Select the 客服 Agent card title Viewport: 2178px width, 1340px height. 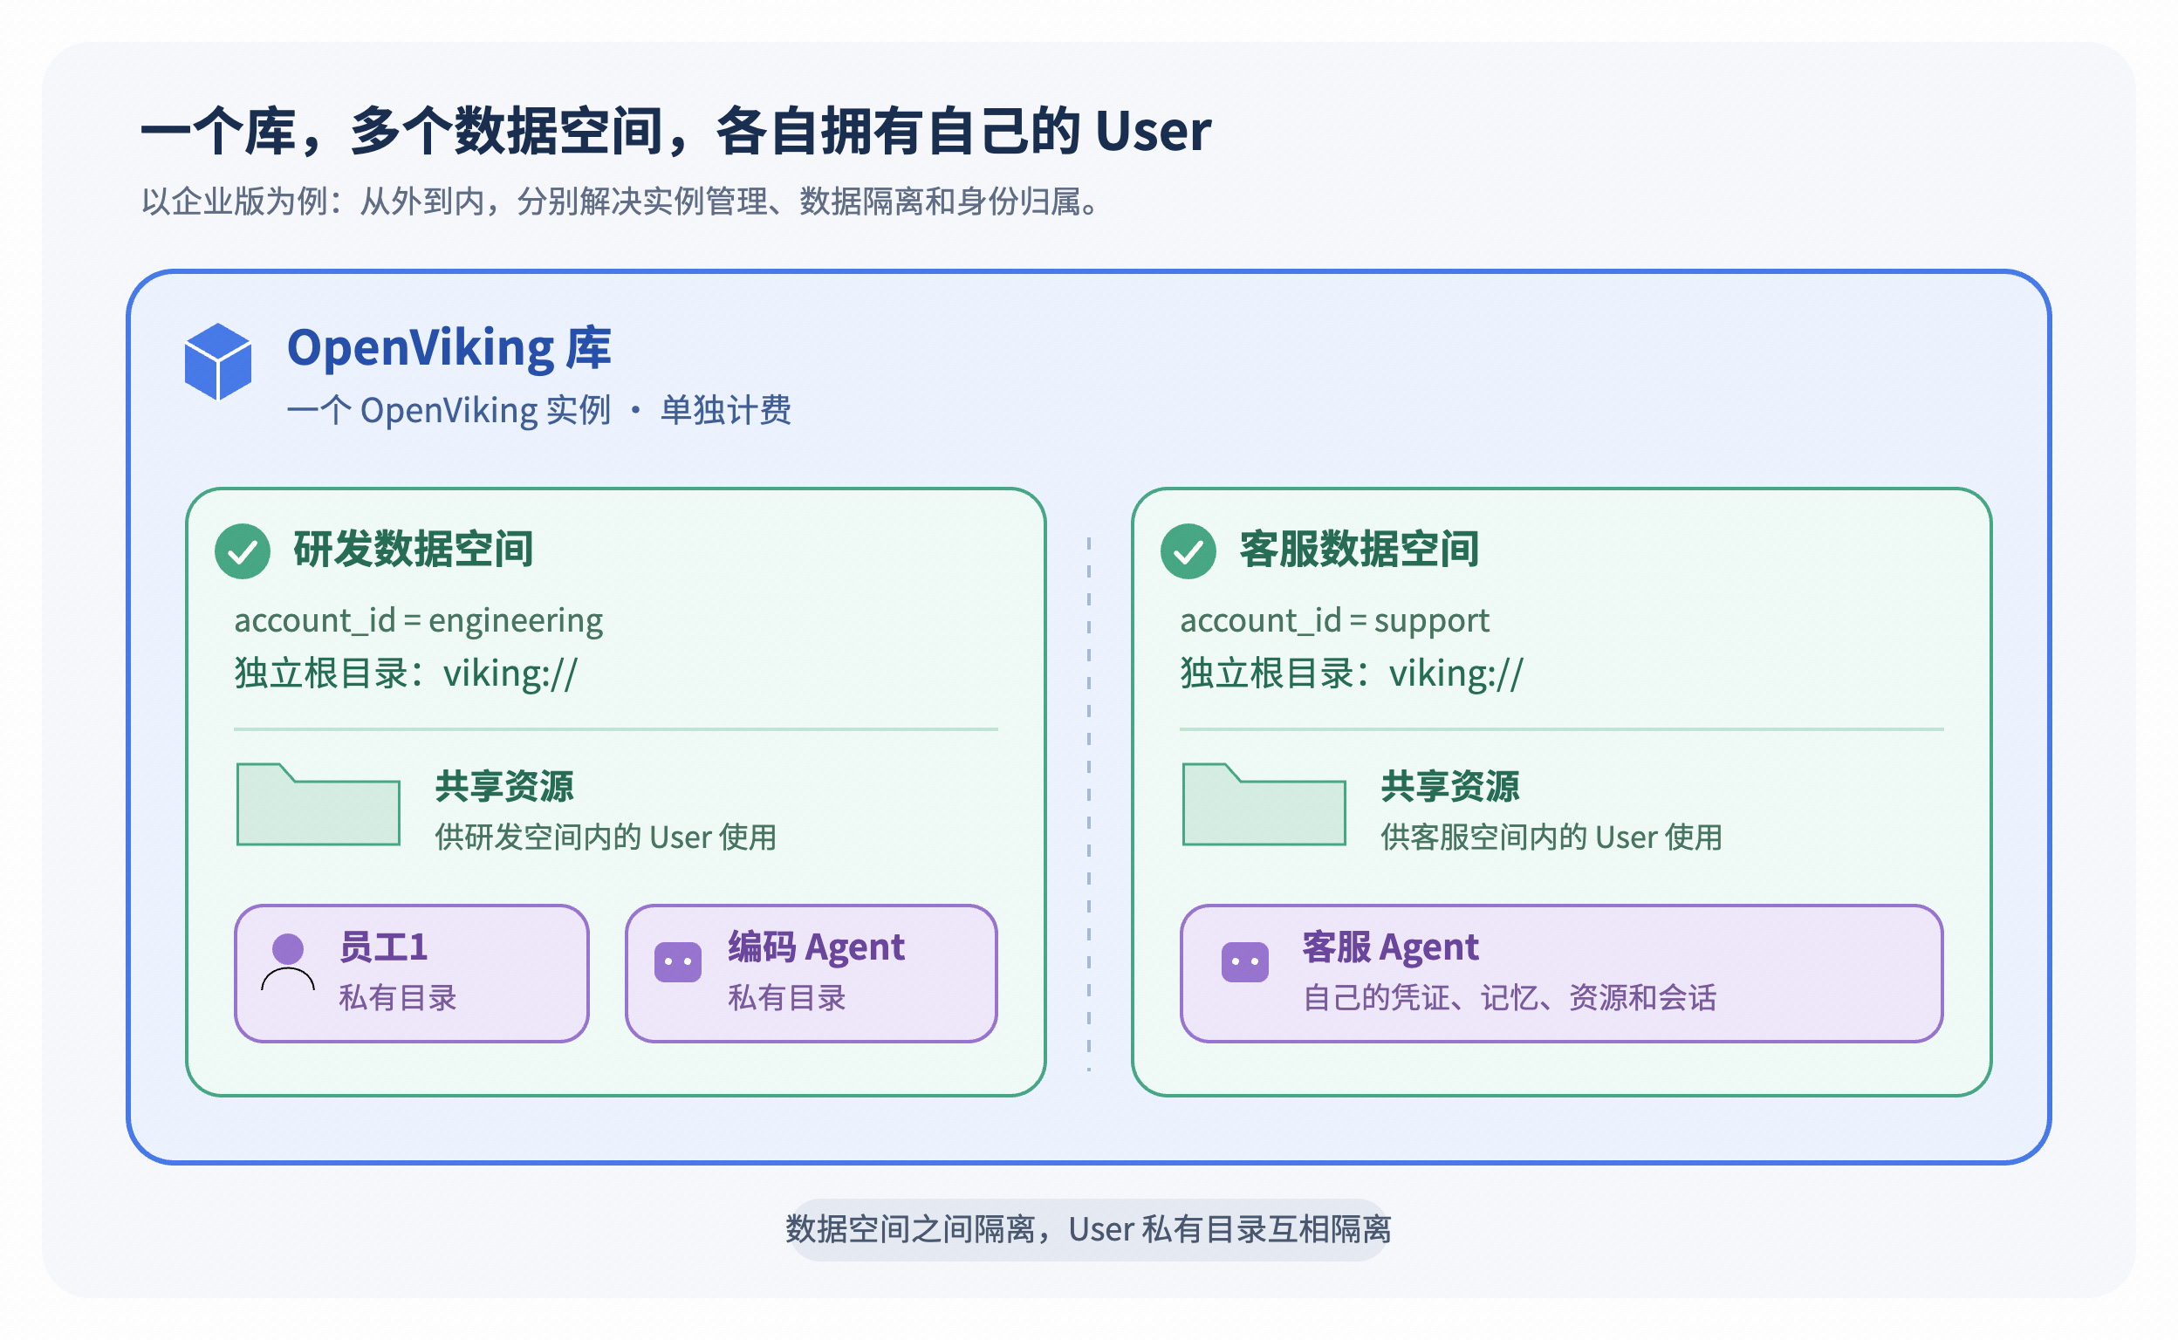click(1390, 947)
